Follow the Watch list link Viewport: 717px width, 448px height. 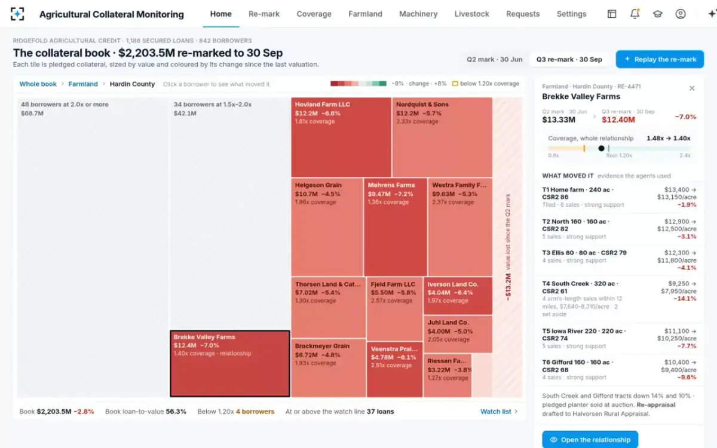coord(500,412)
